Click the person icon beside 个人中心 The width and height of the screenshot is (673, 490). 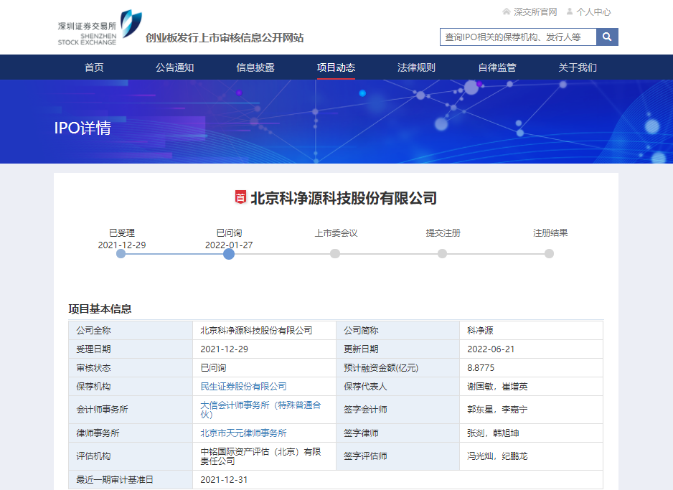click(570, 11)
